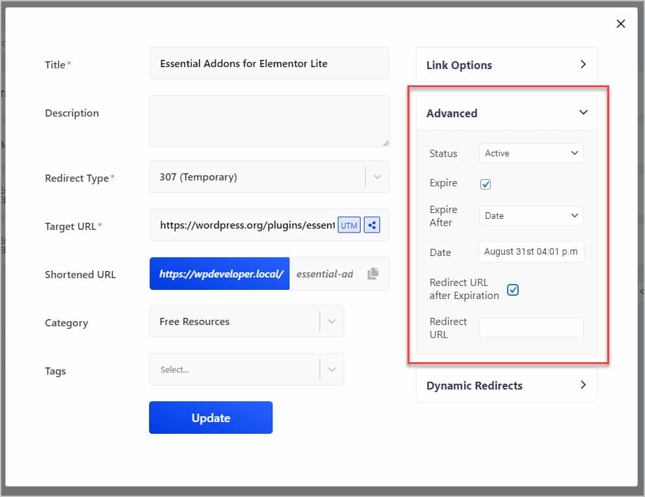The image size is (645, 497).
Task: Click the Target URL input field
Action: point(243,225)
